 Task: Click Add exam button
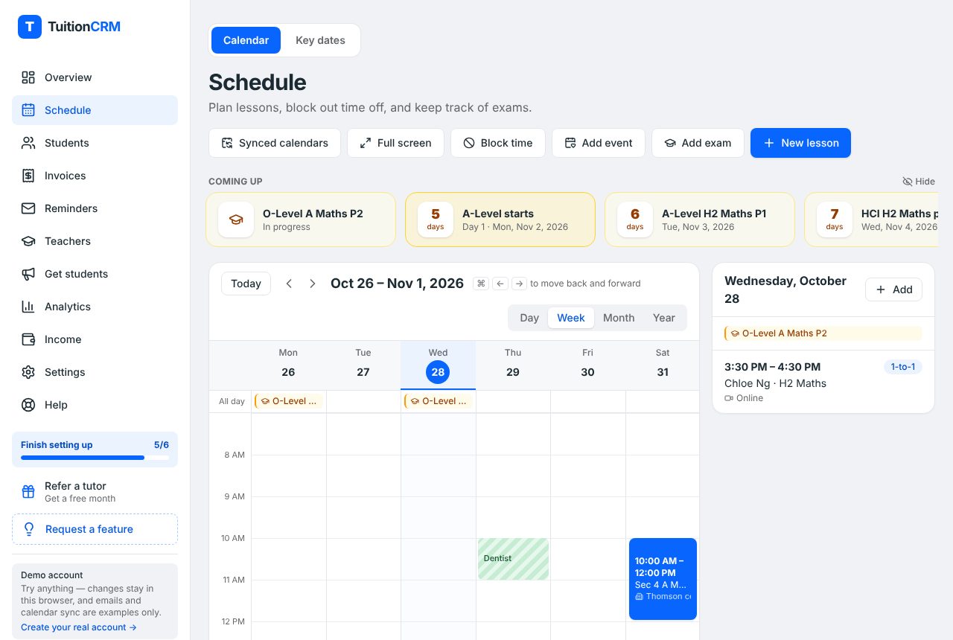698,143
